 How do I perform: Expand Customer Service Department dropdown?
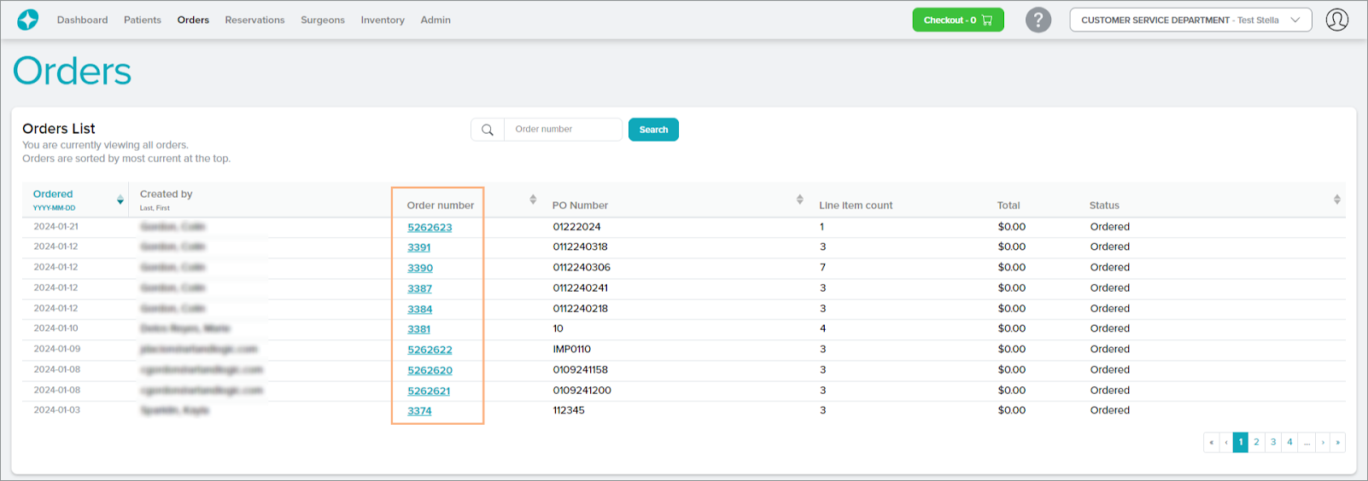coord(1190,20)
